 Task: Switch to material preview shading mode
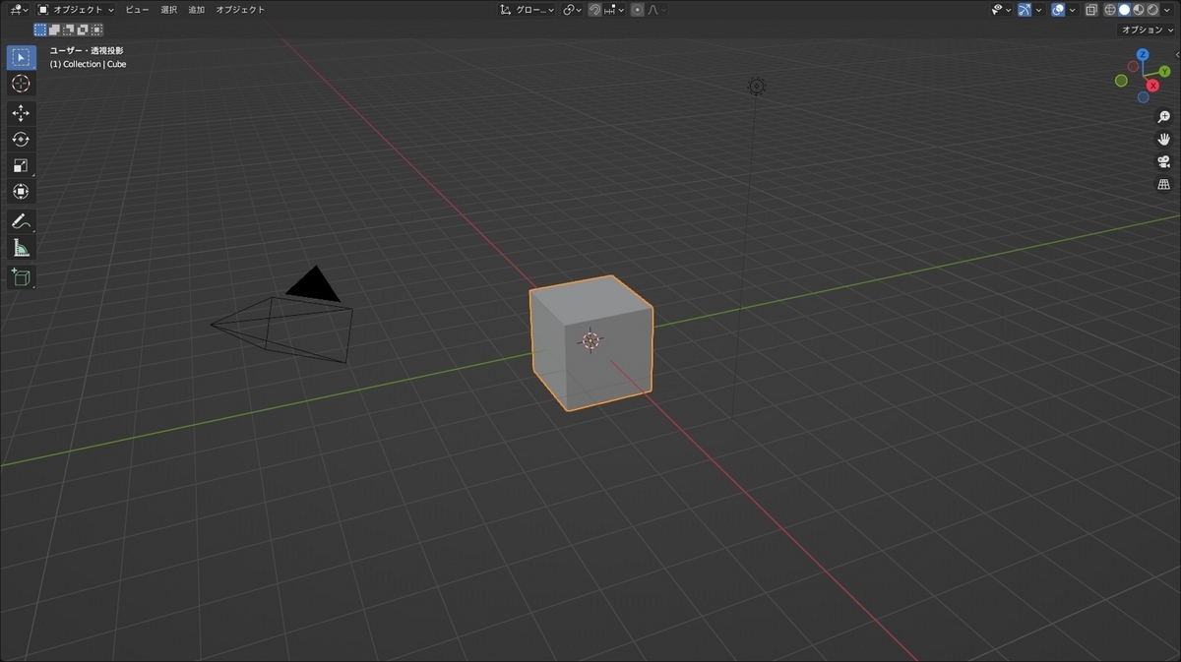pos(1139,10)
